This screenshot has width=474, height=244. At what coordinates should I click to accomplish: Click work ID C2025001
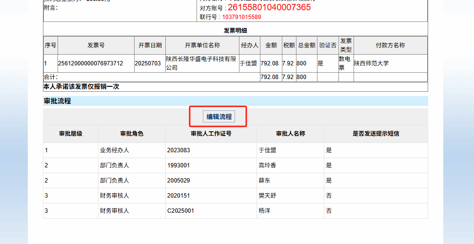(180, 211)
